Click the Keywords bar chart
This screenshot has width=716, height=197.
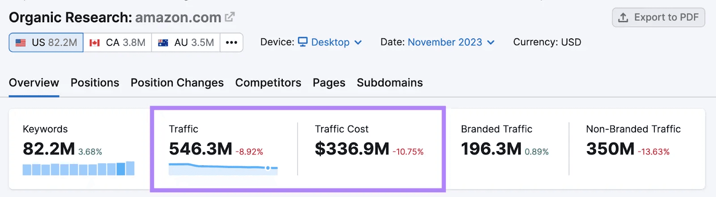(79, 168)
